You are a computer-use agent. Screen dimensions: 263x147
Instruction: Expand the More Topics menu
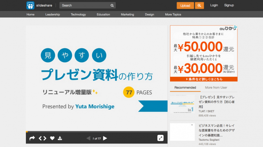(173, 15)
